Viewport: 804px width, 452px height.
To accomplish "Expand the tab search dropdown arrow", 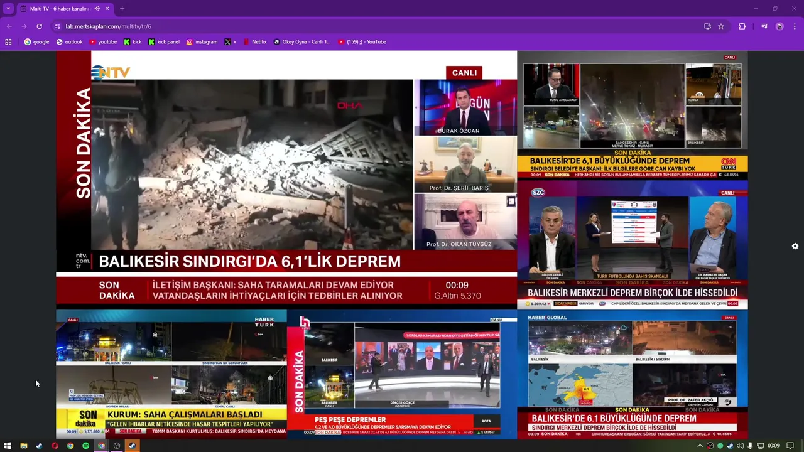I will point(8,9).
